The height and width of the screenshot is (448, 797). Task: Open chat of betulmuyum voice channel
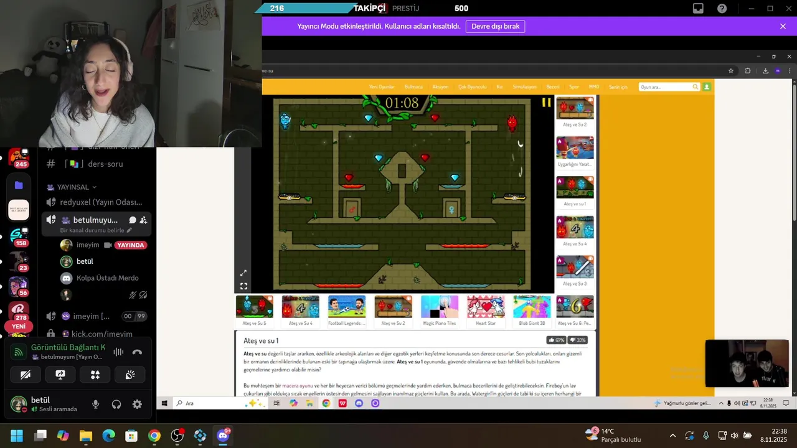pyautogui.click(x=133, y=220)
